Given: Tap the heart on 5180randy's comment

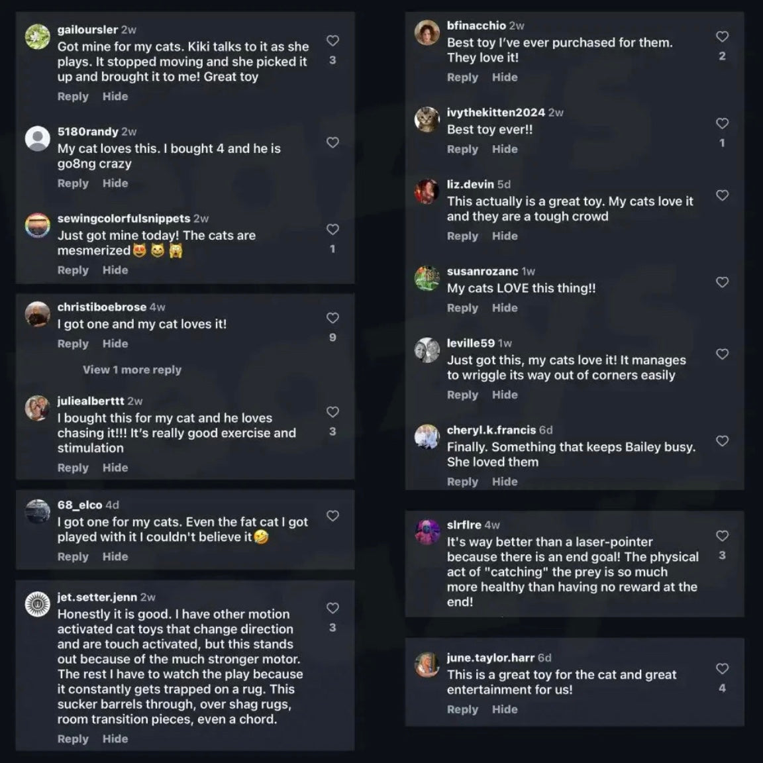Looking at the screenshot, I should click(332, 142).
